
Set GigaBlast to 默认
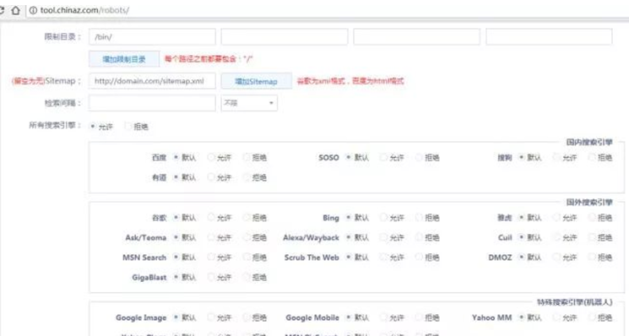[176, 277]
